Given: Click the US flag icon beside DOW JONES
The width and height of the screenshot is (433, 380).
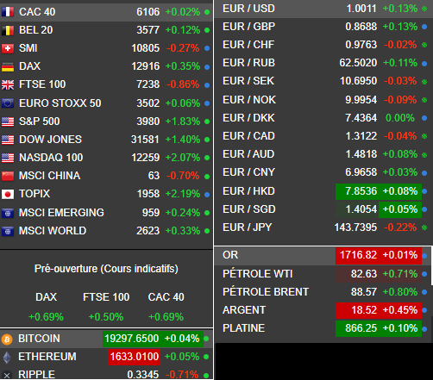Looking at the screenshot, I should (x=8, y=140).
